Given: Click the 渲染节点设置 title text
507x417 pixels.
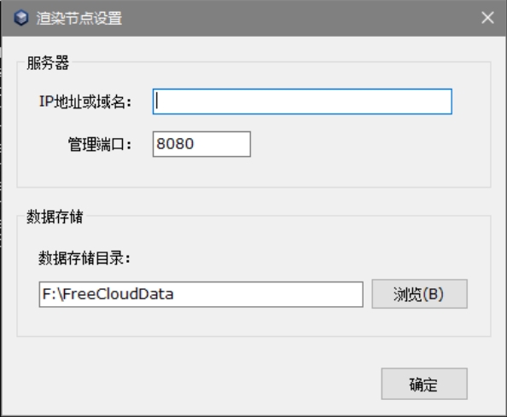Looking at the screenshot, I should [x=79, y=18].
